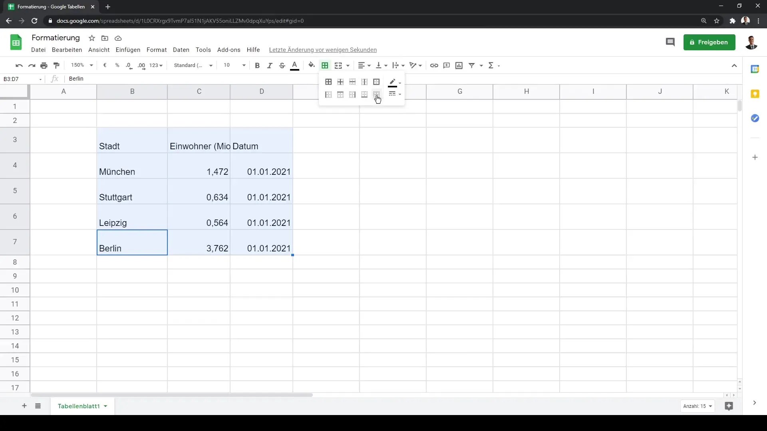Screen dimensions: 767x431
Task: Click the insert chart icon
Action: (x=459, y=65)
